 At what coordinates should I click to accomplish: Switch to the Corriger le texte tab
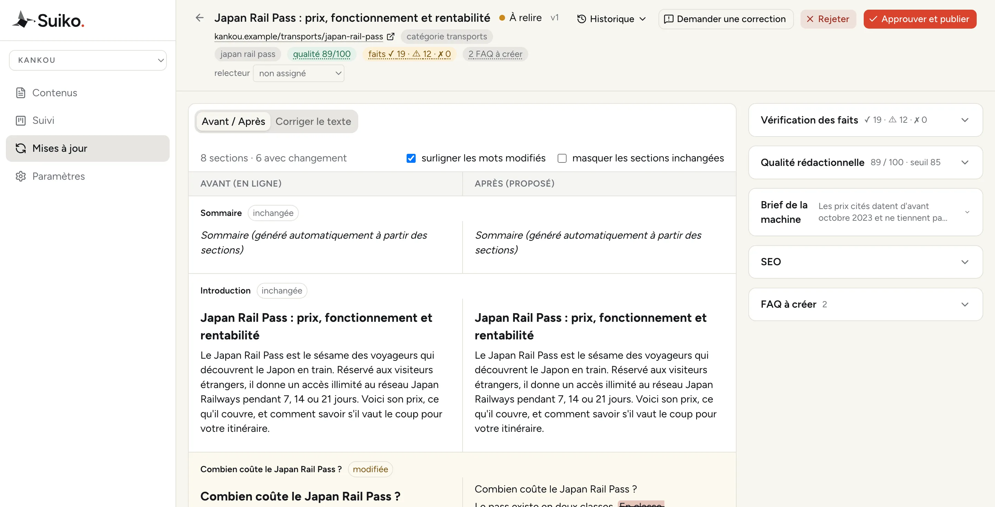click(x=313, y=121)
